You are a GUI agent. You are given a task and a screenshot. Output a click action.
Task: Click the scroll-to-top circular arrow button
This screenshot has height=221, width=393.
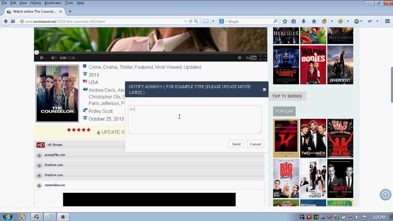[x=385, y=195]
